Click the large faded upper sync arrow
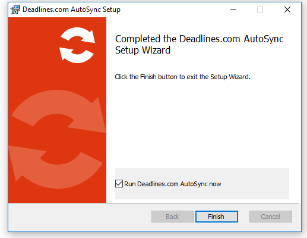Image resolution: width=307 pixels, height=238 pixels. tap(59, 111)
